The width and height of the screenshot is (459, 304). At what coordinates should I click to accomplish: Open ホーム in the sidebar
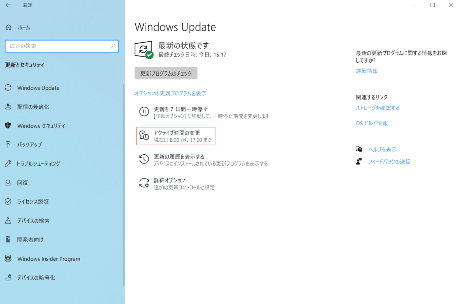tap(24, 27)
